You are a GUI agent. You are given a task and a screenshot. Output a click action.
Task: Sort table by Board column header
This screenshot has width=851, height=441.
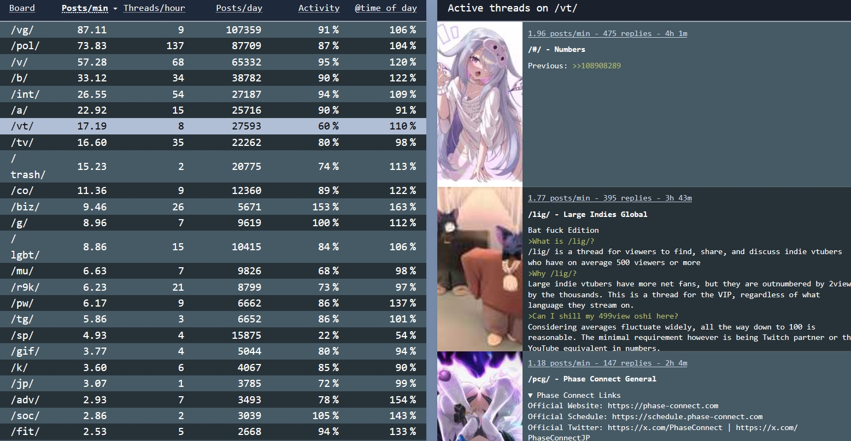click(x=22, y=8)
